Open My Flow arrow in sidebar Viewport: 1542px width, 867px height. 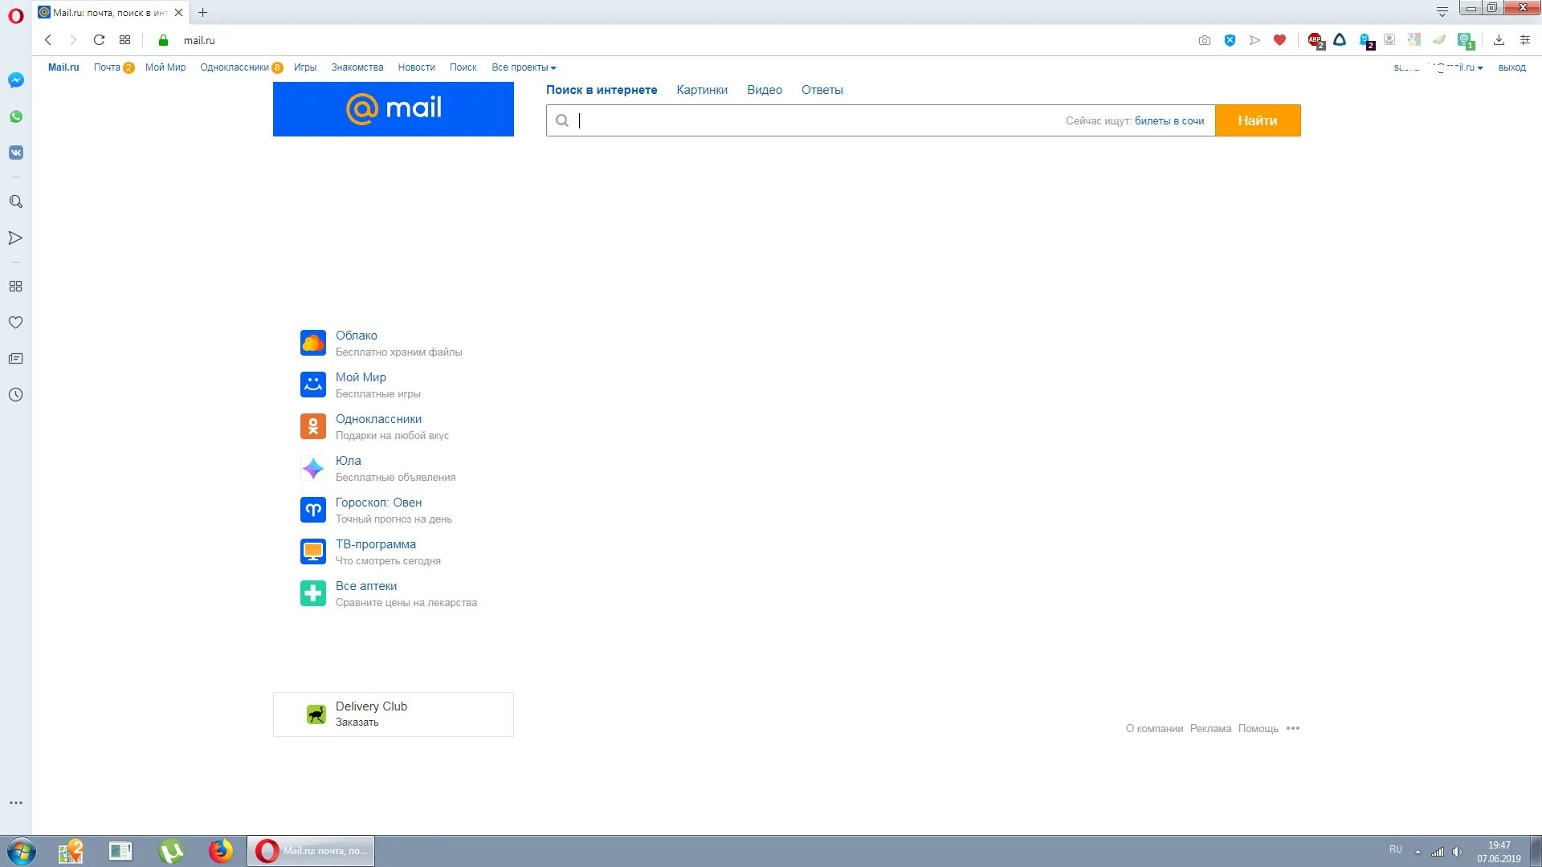pyautogui.click(x=15, y=238)
